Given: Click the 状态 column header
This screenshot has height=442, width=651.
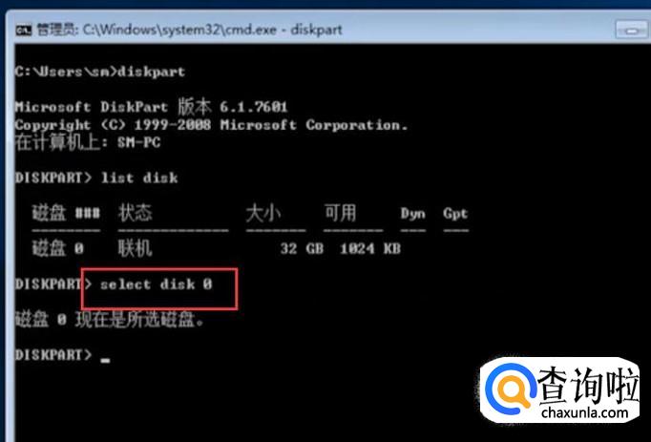Looking at the screenshot, I should point(135,213).
